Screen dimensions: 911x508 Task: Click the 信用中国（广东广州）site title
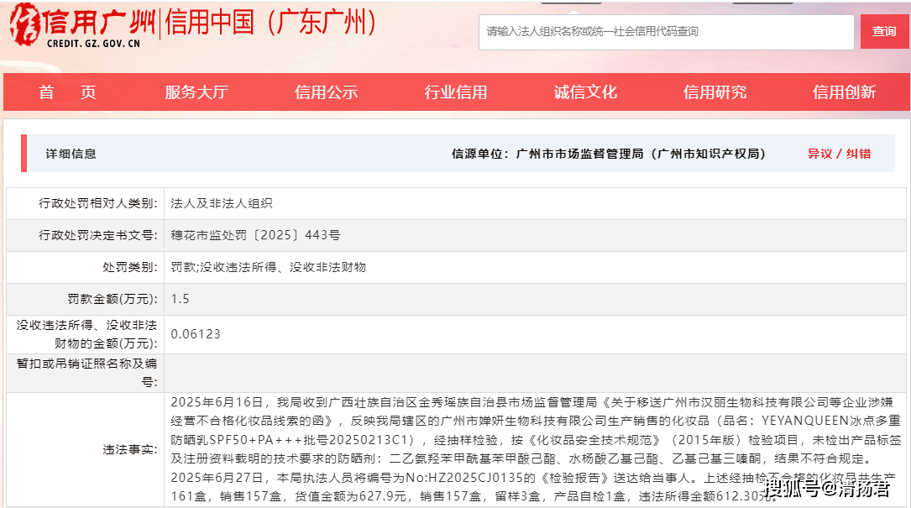point(271,23)
